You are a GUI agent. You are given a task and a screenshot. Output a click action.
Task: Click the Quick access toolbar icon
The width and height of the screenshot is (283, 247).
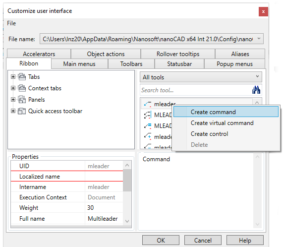click(22, 111)
